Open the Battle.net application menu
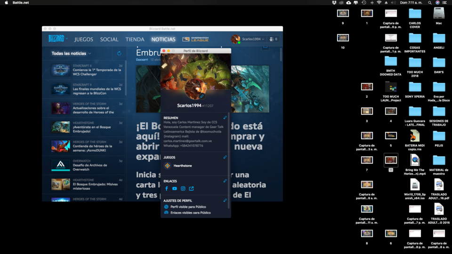The width and height of the screenshot is (452, 254). (x=20, y=3)
